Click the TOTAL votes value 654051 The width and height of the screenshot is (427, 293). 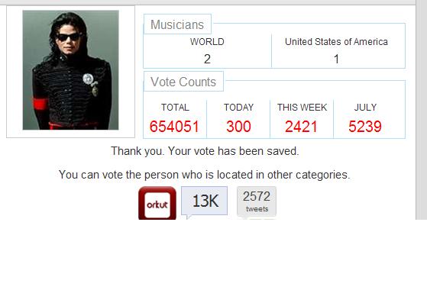point(174,127)
